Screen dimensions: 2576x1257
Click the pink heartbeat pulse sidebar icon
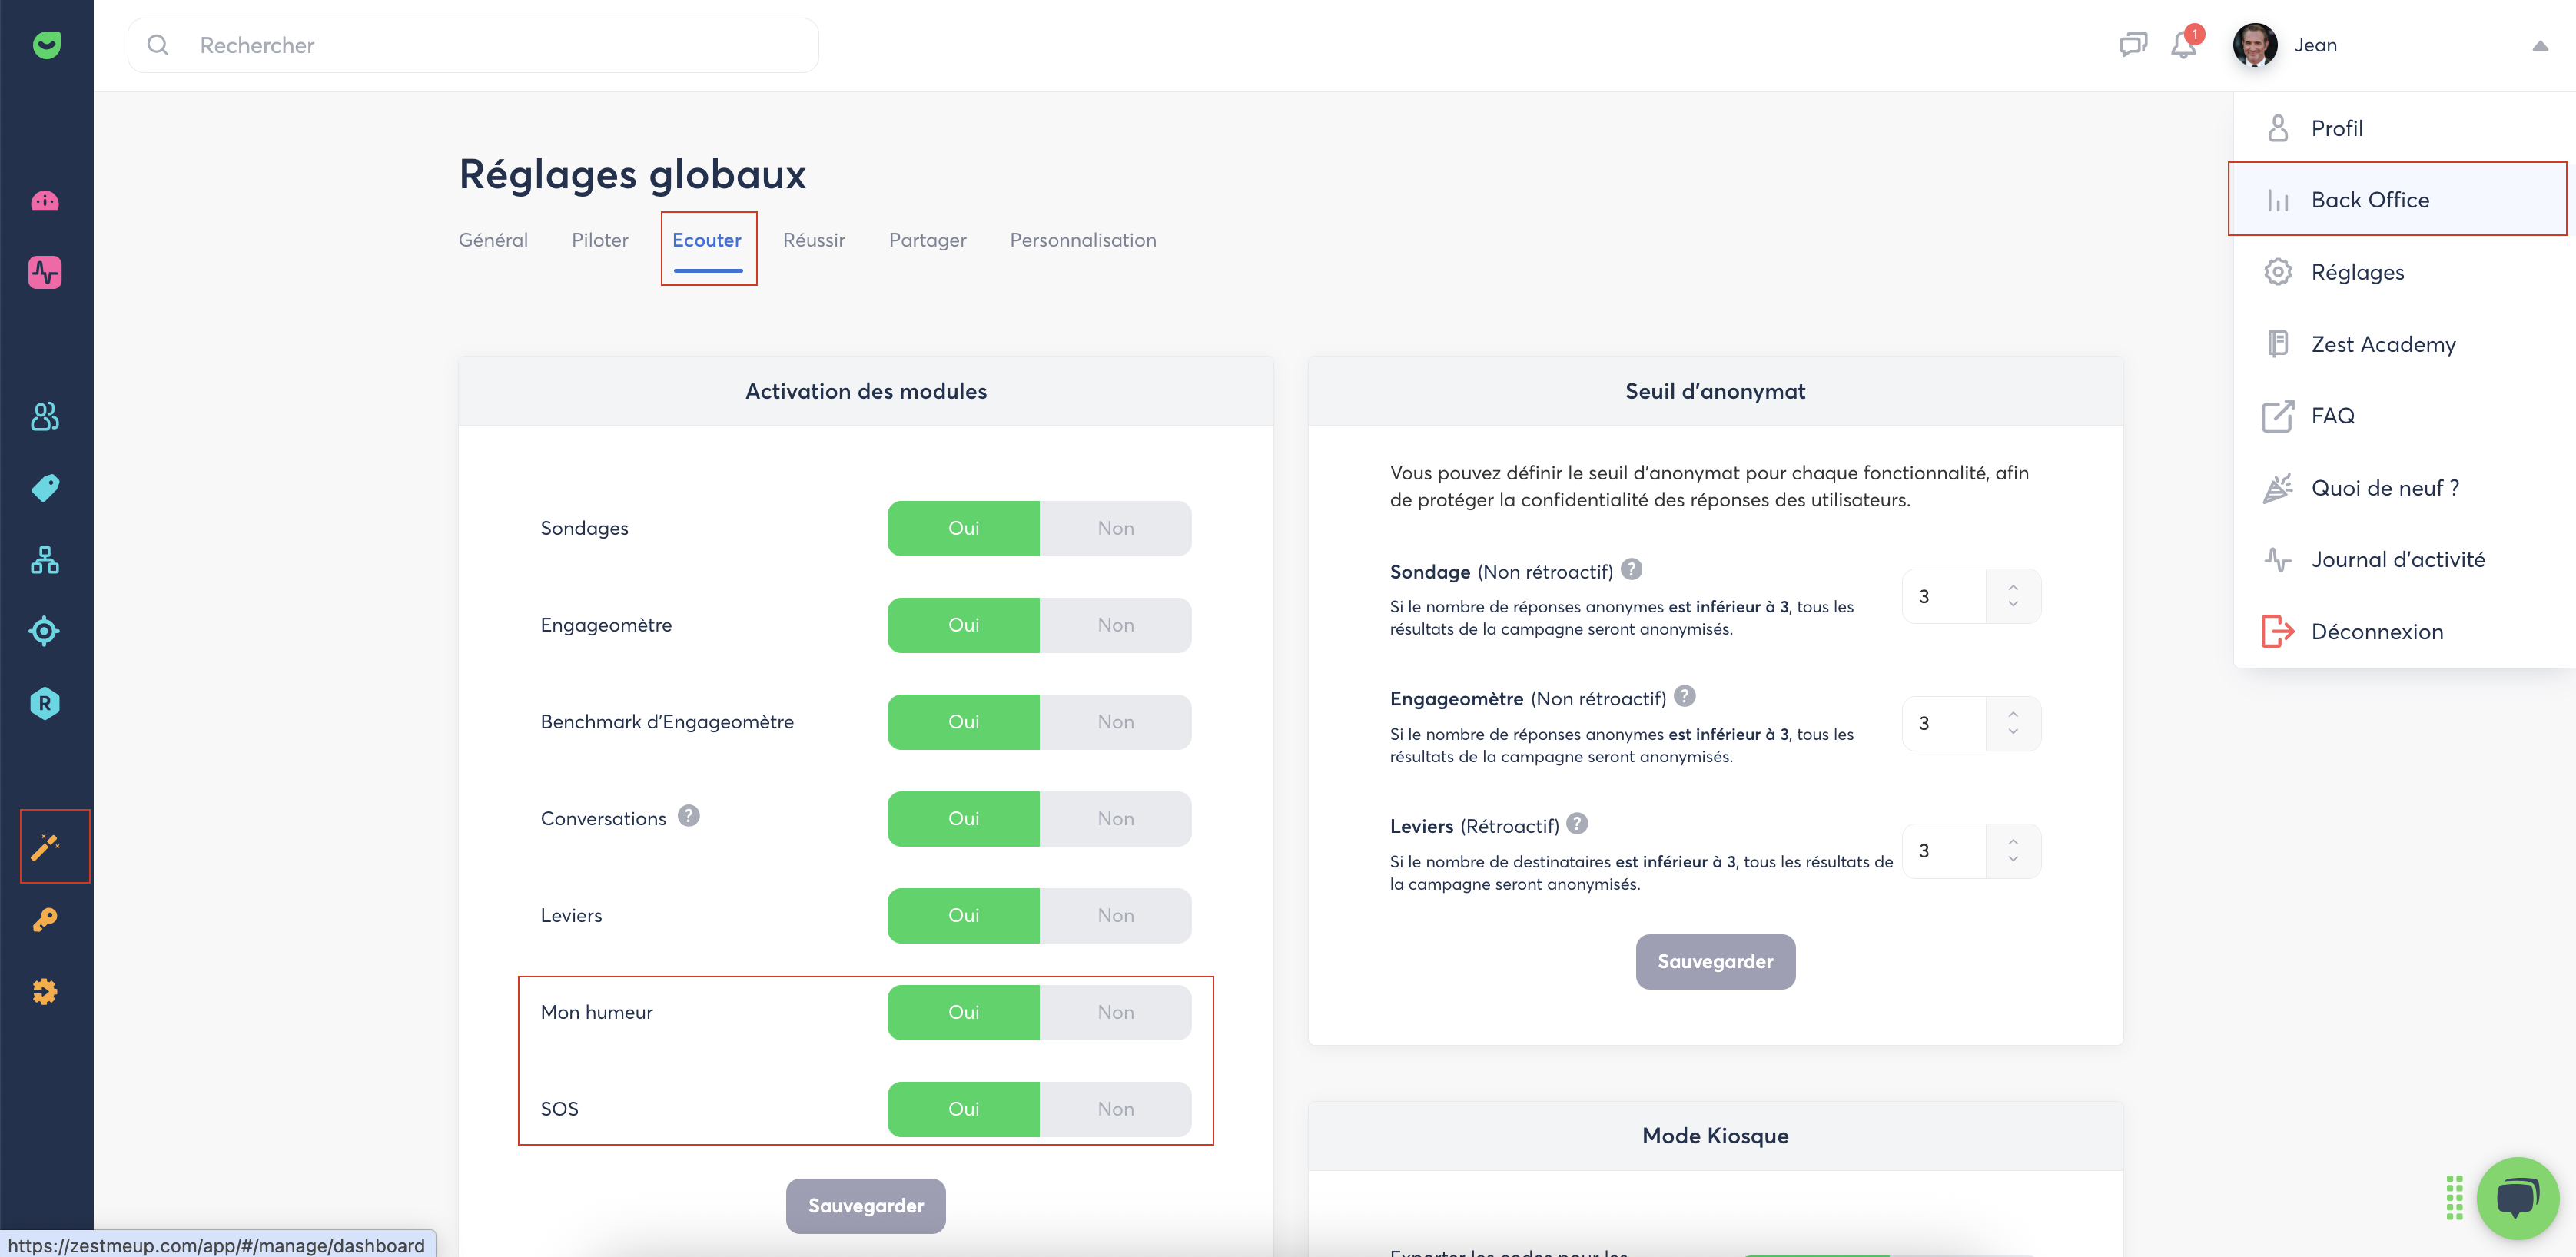pos(45,272)
